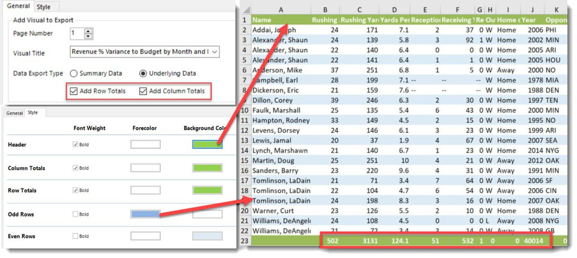The image size is (577, 258).
Task: Click cell 'Faulk, Marshall'
Action: click(x=281, y=110)
